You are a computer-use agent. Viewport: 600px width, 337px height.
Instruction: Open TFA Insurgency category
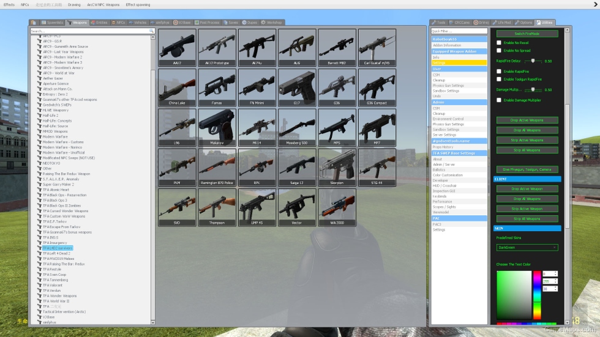(54, 243)
